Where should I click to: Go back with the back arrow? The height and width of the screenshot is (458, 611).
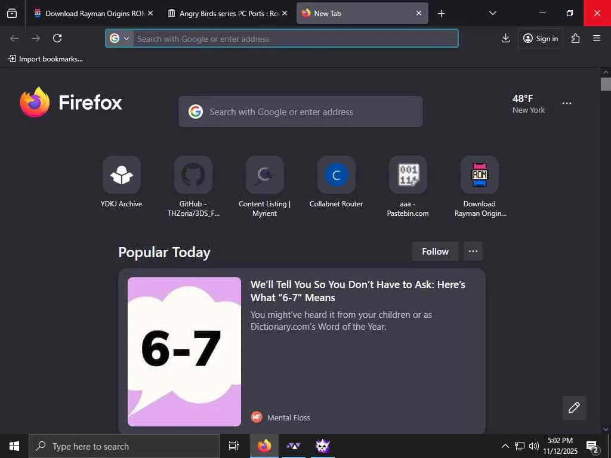(x=14, y=38)
